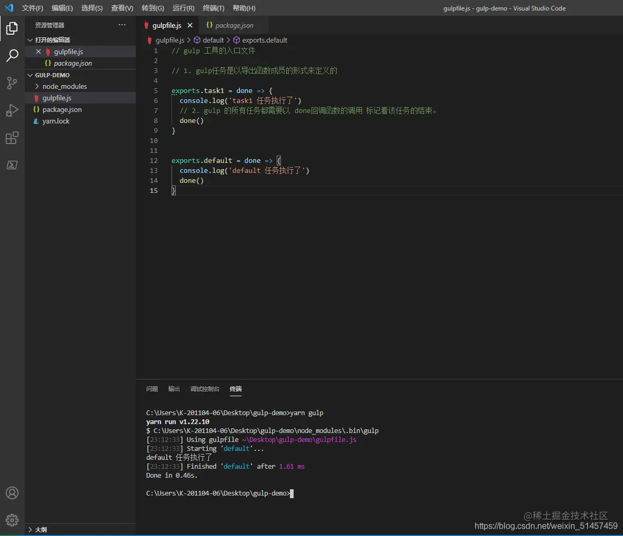
Task: Click exports.default breadcrumb segment
Action: [265, 40]
